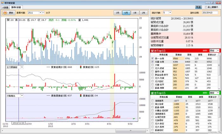Select the buyer row with 192
Screen dimensions: 222x134
click(184, 88)
